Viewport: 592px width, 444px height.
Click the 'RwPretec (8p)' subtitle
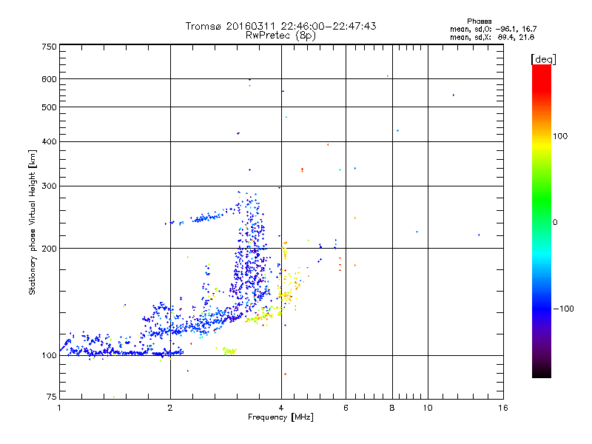coord(280,36)
